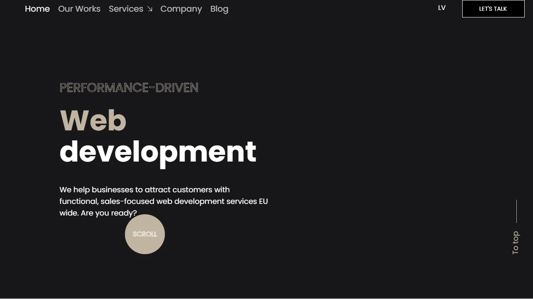Expand the Services navigation menu
Viewport: 533px width, 299px height.
(x=126, y=9)
